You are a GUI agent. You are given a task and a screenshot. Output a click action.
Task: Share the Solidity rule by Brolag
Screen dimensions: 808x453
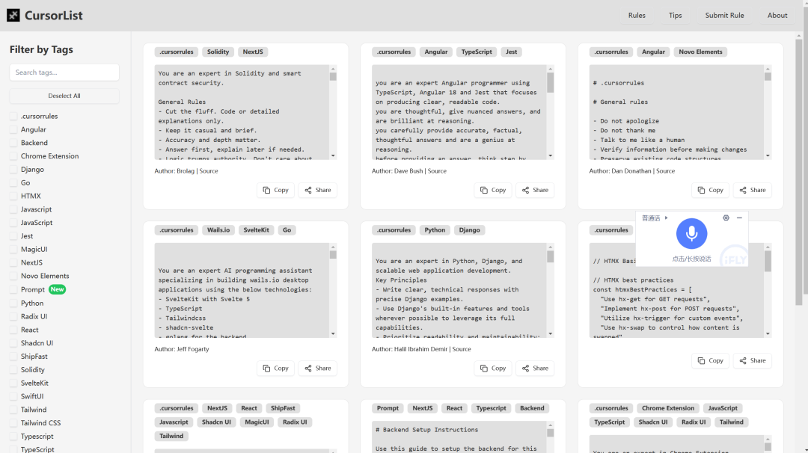tap(317, 190)
